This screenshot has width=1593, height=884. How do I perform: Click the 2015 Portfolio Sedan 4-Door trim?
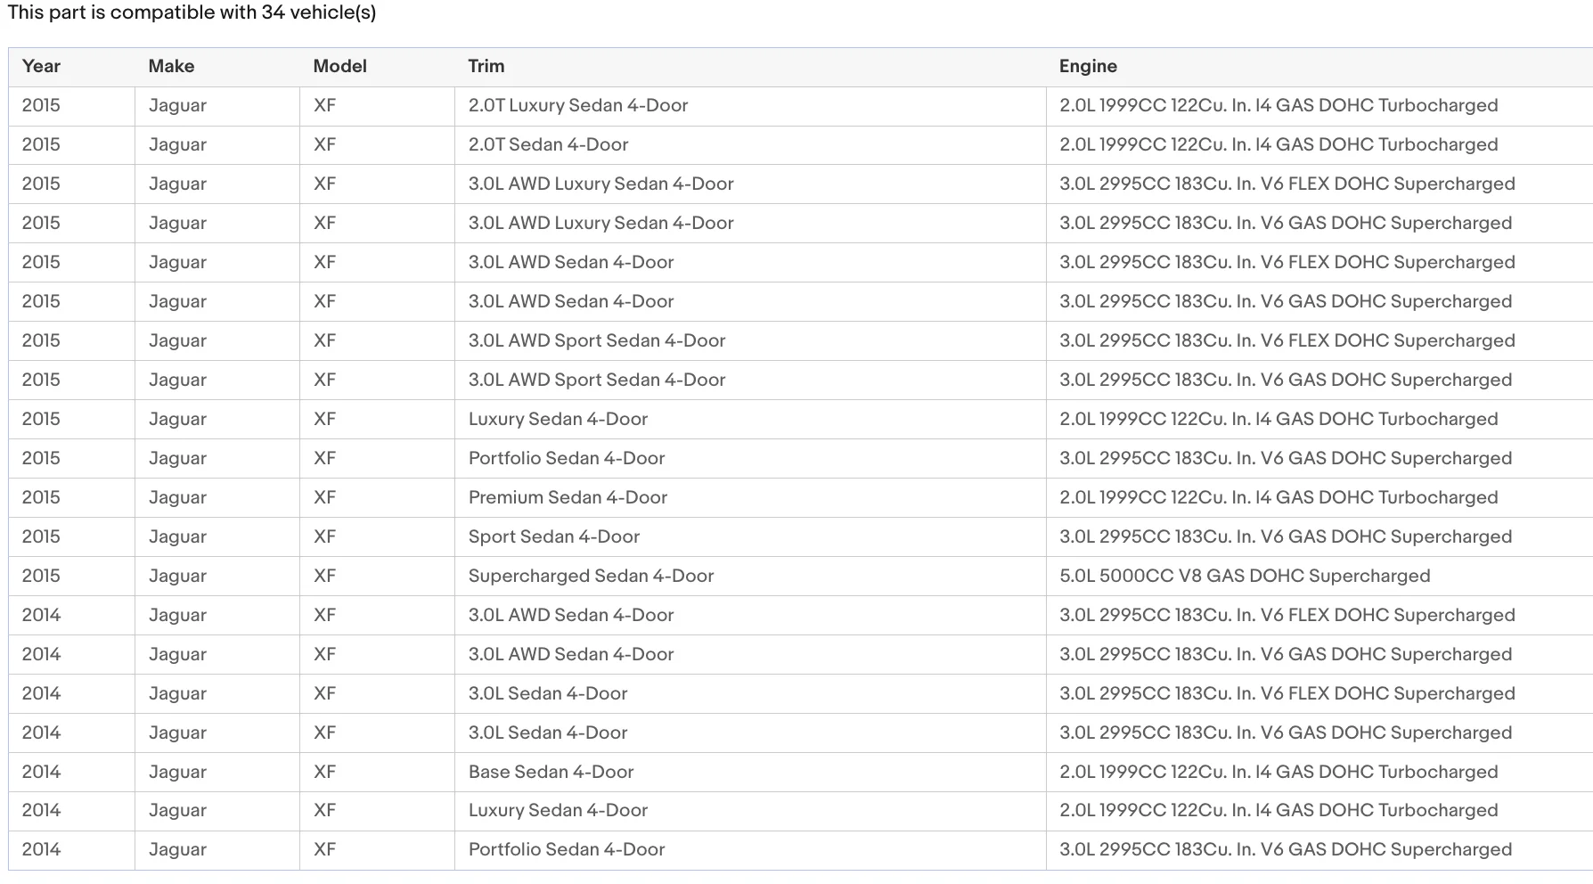tap(567, 458)
